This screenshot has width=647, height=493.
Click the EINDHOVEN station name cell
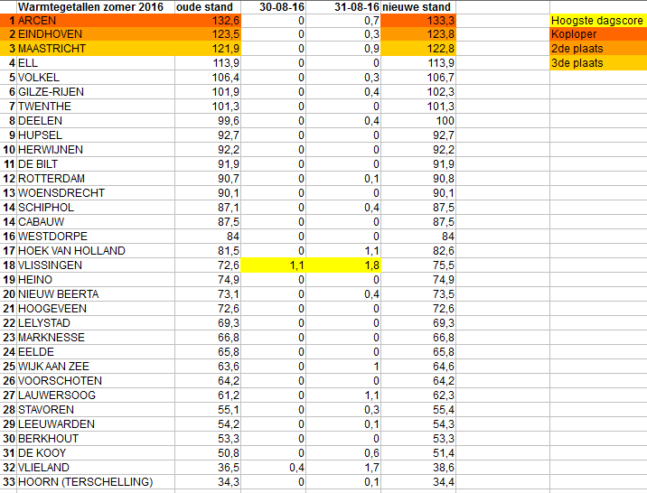[x=95, y=34]
